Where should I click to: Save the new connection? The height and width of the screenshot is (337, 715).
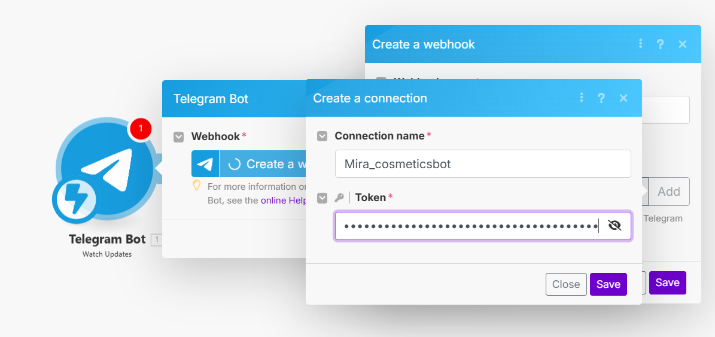(608, 284)
